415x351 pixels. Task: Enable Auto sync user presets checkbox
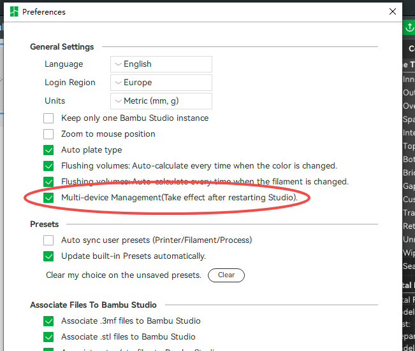(x=48, y=240)
